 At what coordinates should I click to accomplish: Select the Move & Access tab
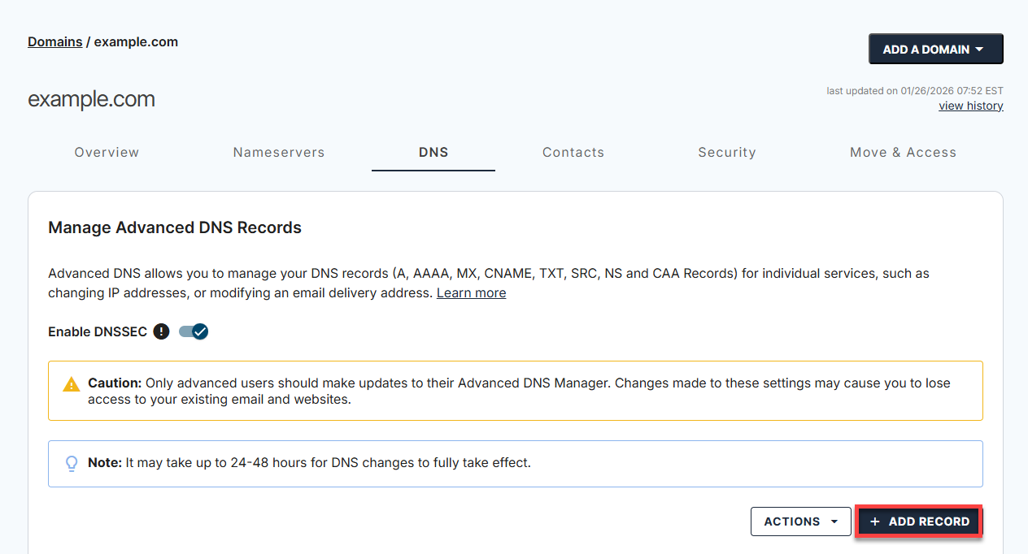903,152
